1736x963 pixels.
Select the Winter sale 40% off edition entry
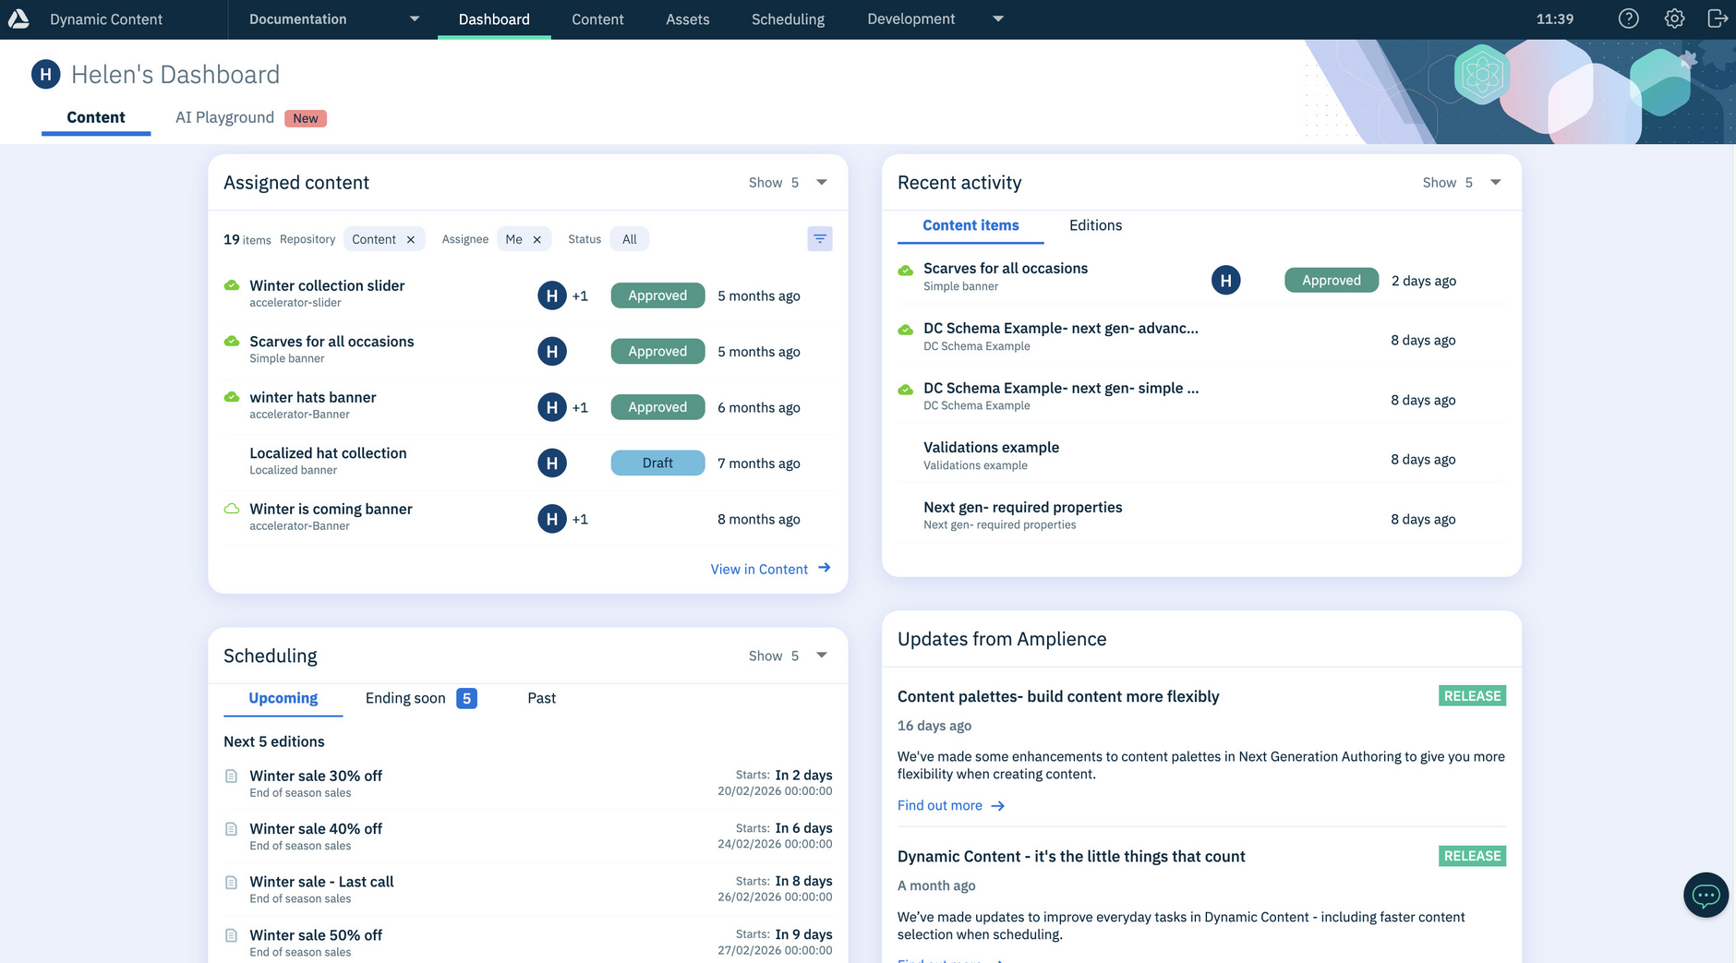click(315, 828)
